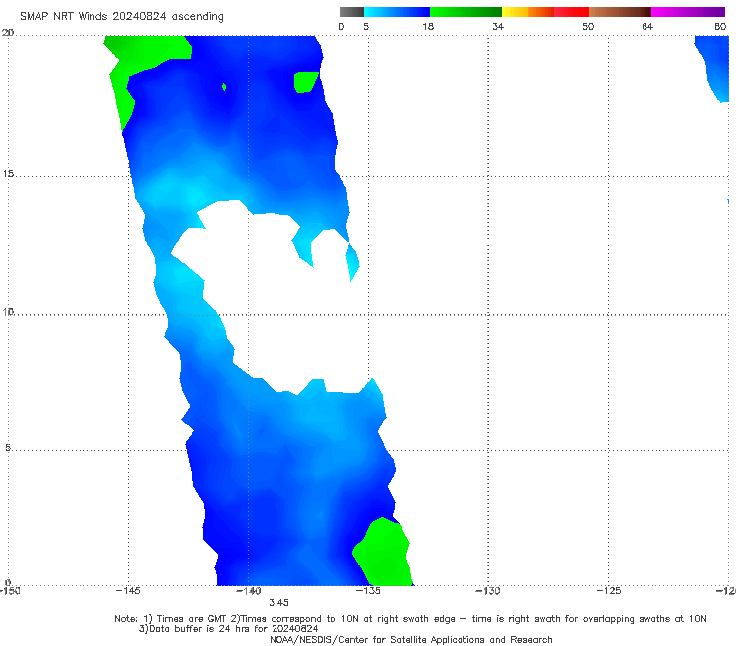
Task: Click the longitude label '-125'
Action: tap(609, 591)
